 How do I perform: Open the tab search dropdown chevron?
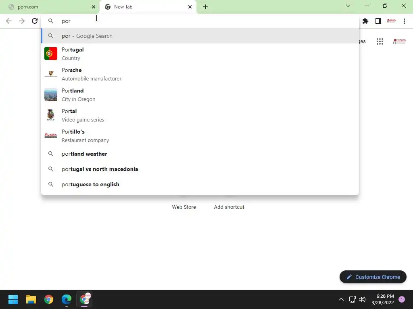[348, 6]
